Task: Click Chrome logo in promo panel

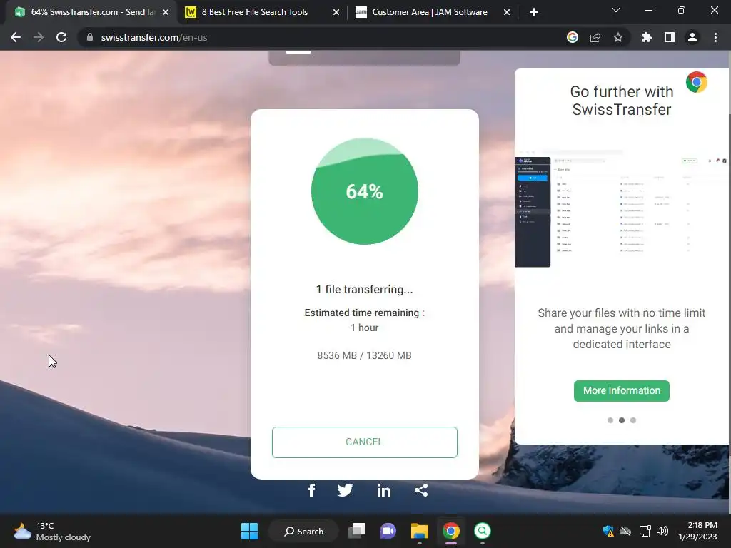Action: 697,83
